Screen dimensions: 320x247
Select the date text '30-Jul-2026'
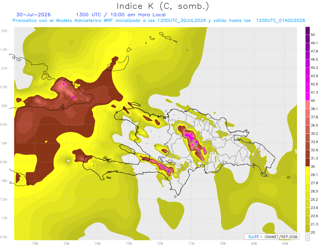[x=34, y=15]
